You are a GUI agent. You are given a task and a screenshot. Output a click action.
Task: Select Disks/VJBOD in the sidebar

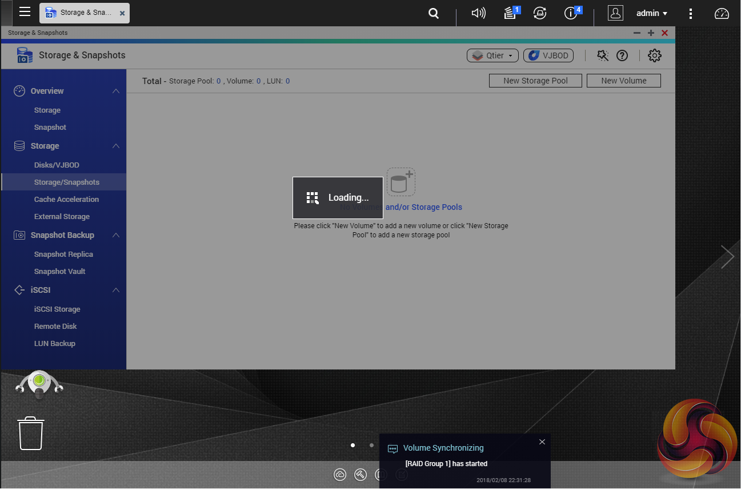pos(57,165)
